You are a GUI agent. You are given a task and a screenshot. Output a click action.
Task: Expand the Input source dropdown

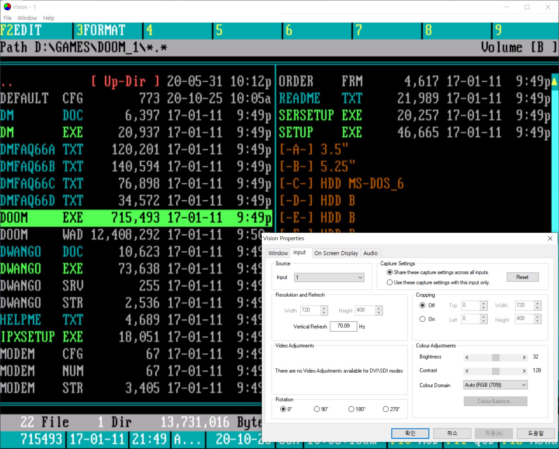click(x=329, y=277)
